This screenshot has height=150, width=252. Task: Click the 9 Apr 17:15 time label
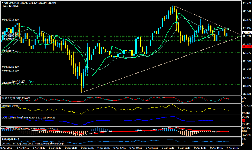200,148
